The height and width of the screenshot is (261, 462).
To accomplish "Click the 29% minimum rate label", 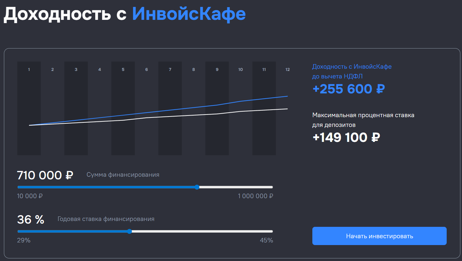I will (x=24, y=240).
